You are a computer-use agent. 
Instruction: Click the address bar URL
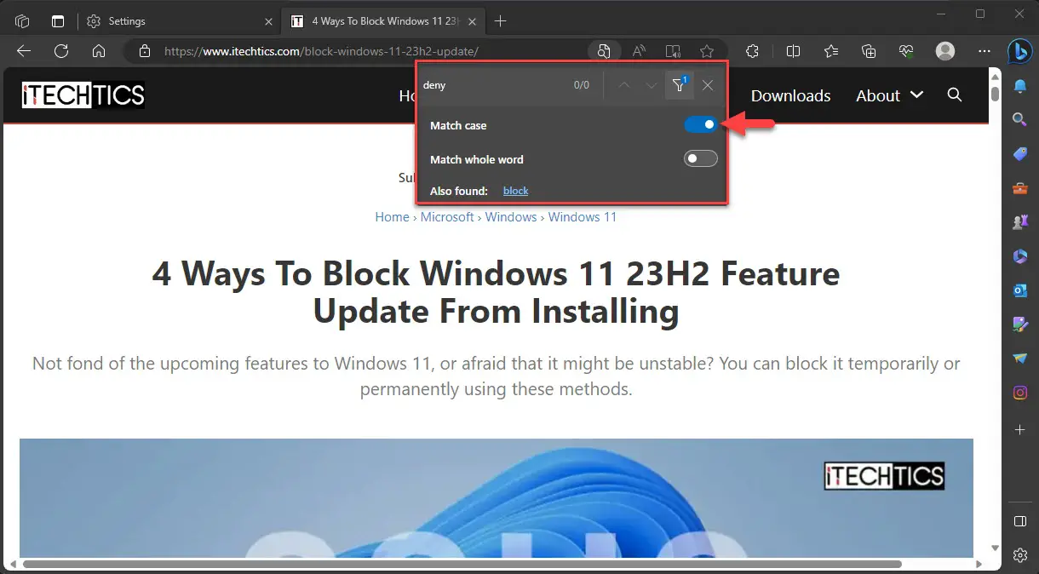[321, 51]
